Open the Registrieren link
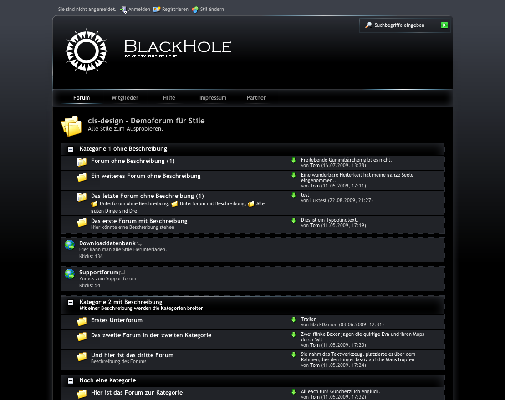The height and width of the screenshot is (400, 505). pos(175,9)
